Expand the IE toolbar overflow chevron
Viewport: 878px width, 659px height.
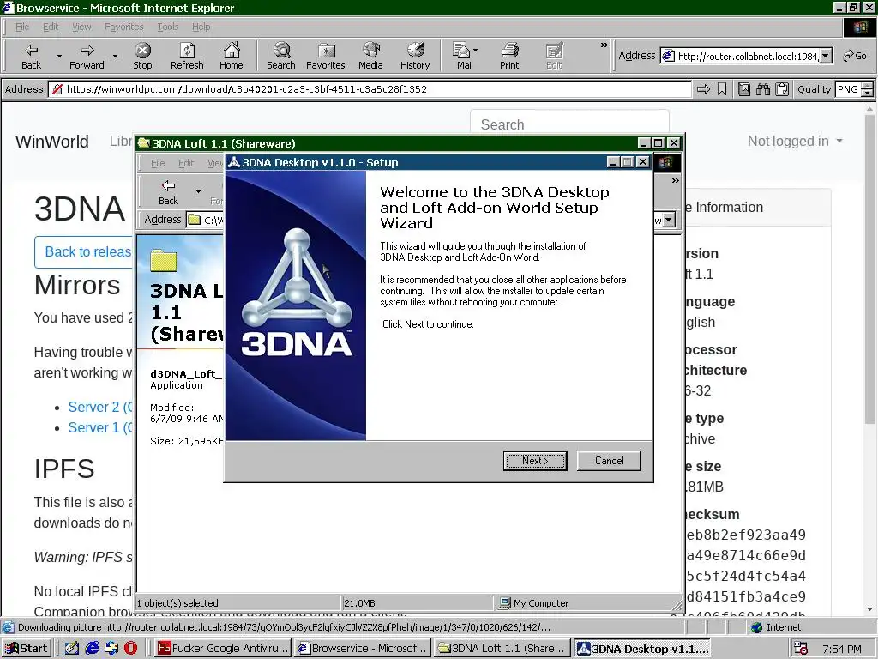coord(604,45)
